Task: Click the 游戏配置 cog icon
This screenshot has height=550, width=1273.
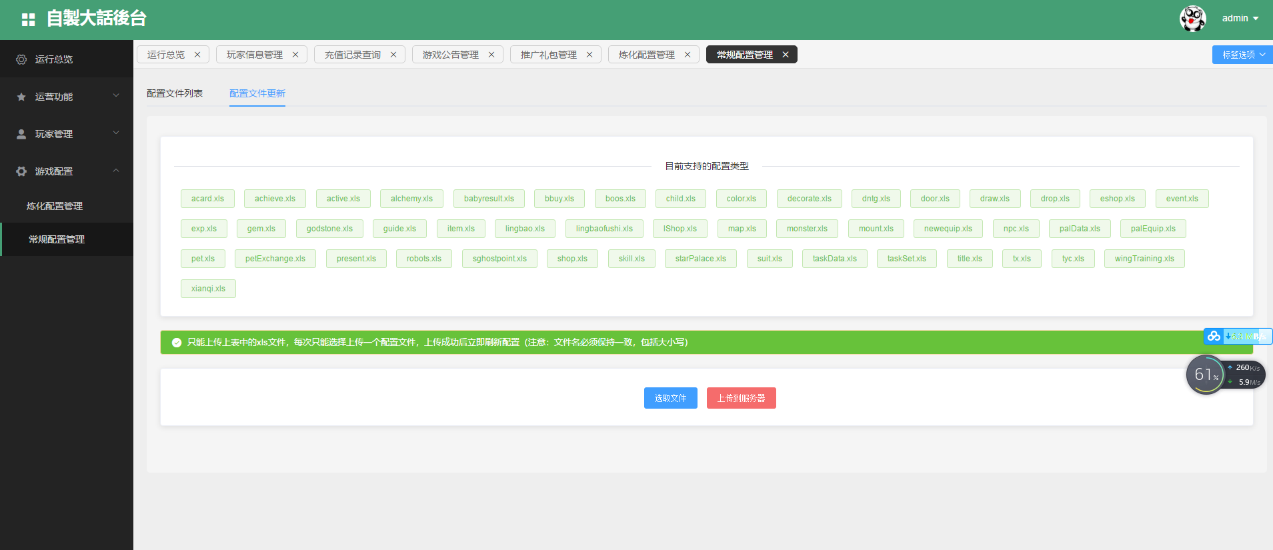Action: [x=21, y=171]
